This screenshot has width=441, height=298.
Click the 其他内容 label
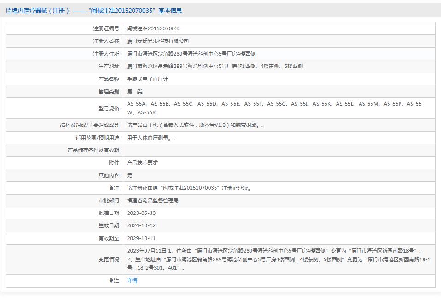click(x=109, y=175)
